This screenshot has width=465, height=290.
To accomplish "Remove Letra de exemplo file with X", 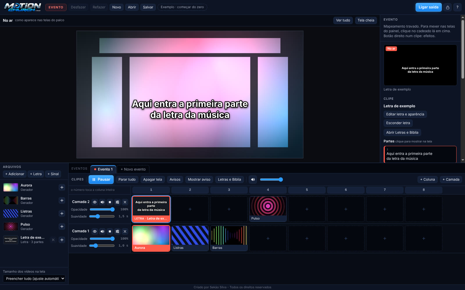I will click(53, 240).
